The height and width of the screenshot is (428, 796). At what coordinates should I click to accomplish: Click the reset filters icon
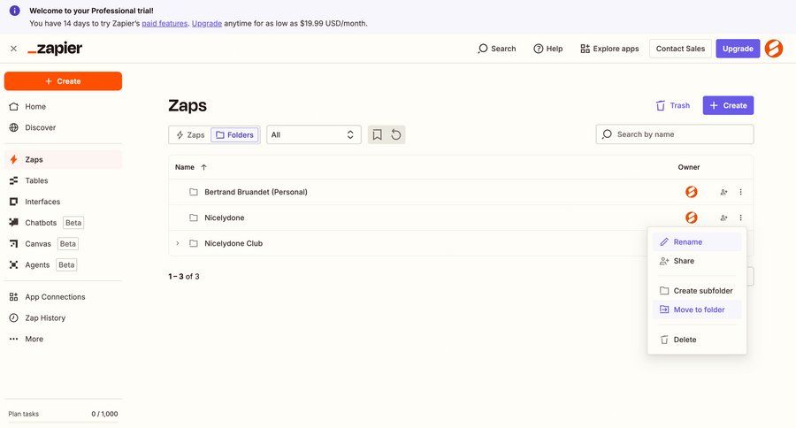(x=396, y=135)
